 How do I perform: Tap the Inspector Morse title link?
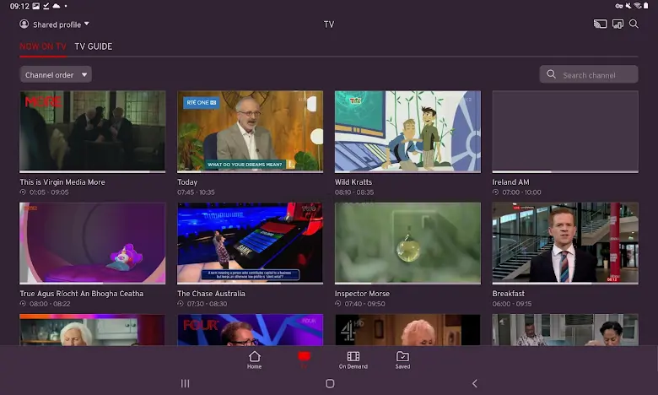click(x=362, y=294)
